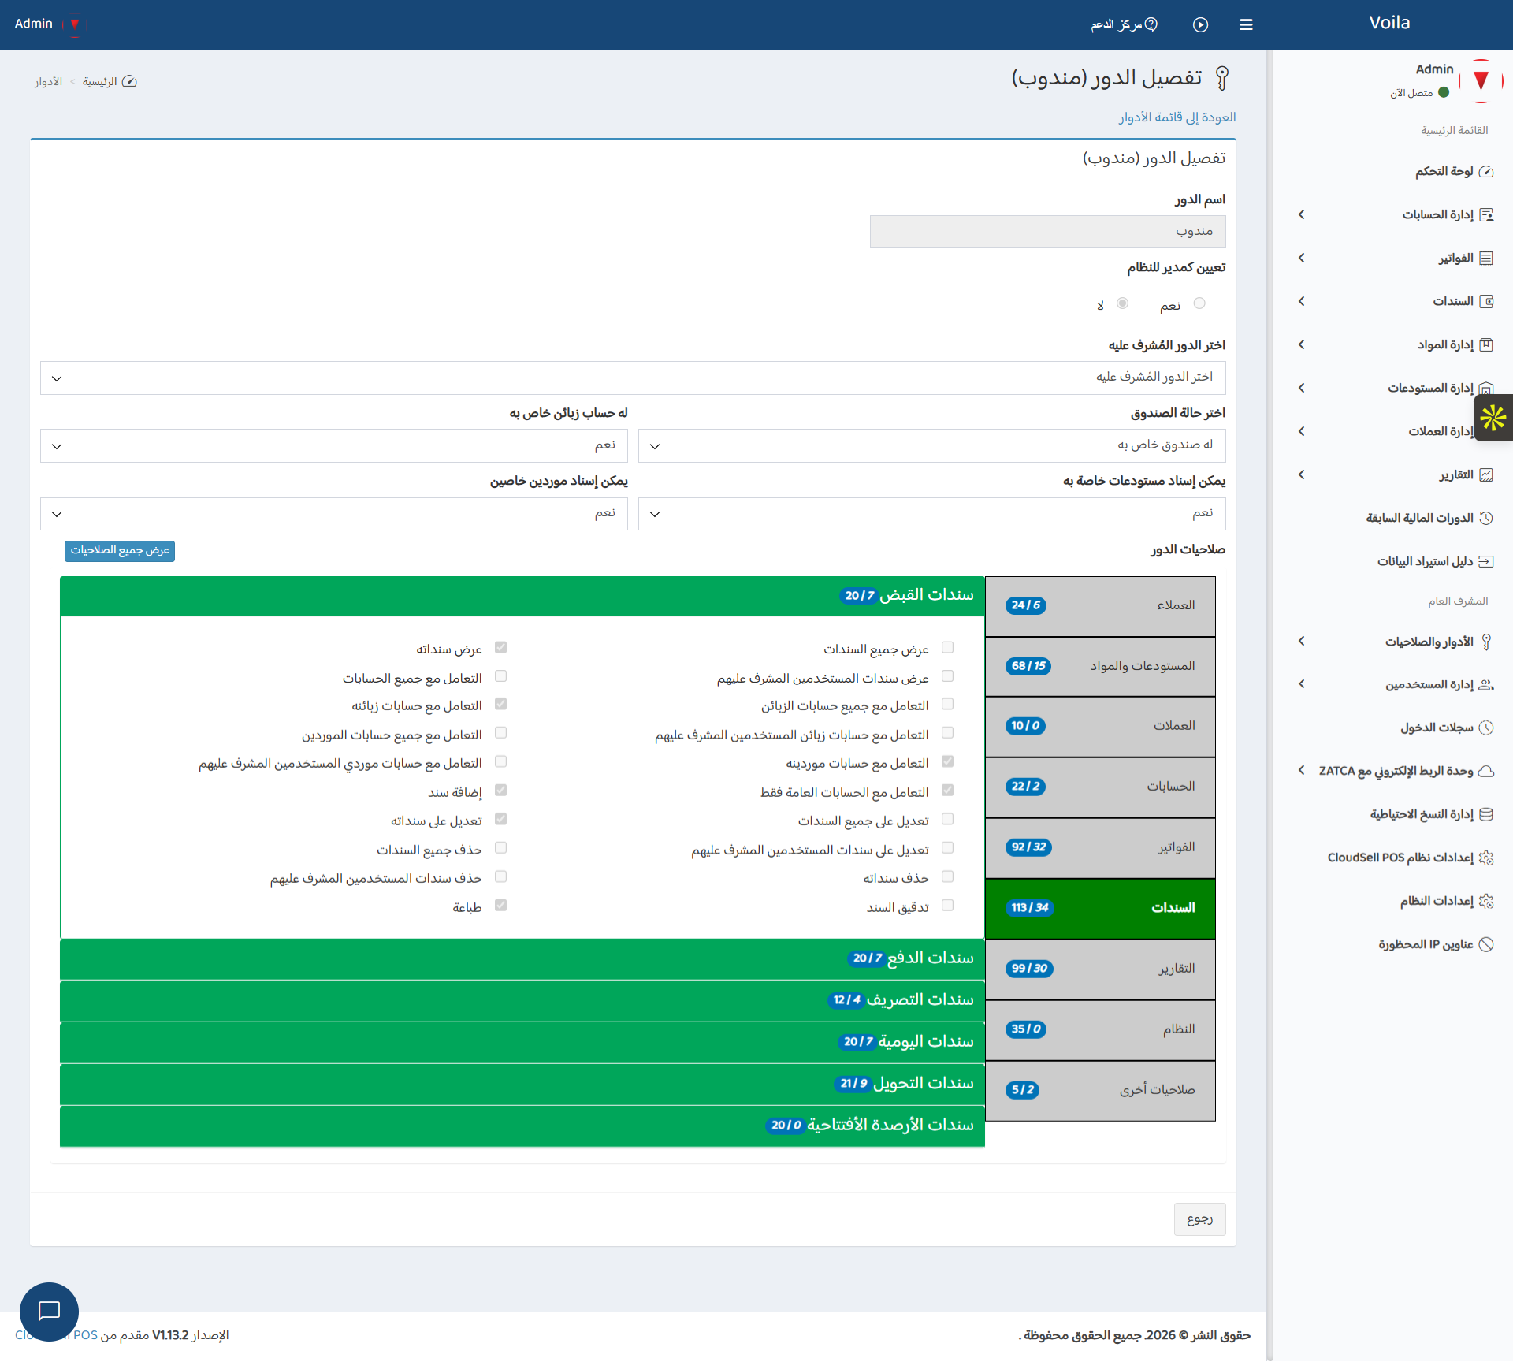Image resolution: width=1513 pixels, height=1362 pixels.
Task: Toggle the حذف جميع السندات checkbox
Action: click(500, 847)
